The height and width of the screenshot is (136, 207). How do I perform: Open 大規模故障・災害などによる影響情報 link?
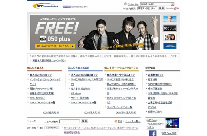163,96
